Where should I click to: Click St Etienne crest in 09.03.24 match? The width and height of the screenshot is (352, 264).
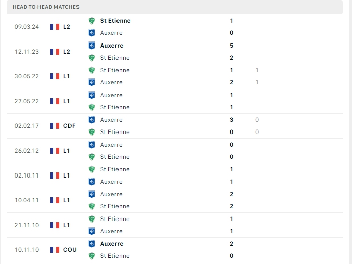coord(92,21)
